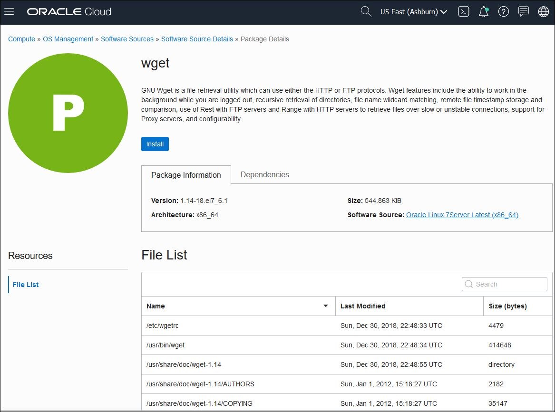The image size is (555, 412).
Task: Click the /usr/bin/wget file name
Action: (x=166, y=345)
